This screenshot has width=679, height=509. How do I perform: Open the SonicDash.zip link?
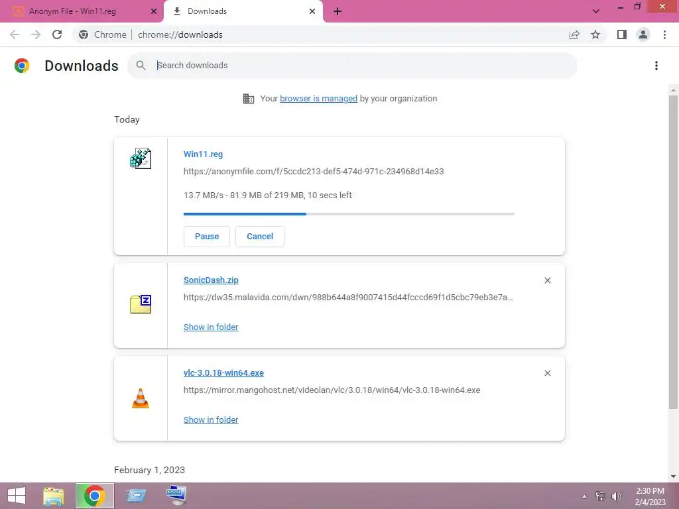pyautogui.click(x=211, y=280)
